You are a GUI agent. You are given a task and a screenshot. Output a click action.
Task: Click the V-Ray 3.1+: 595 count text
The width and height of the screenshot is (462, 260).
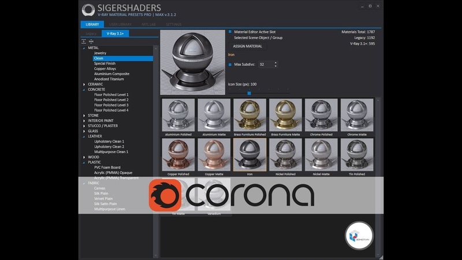(x=363, y=44)
